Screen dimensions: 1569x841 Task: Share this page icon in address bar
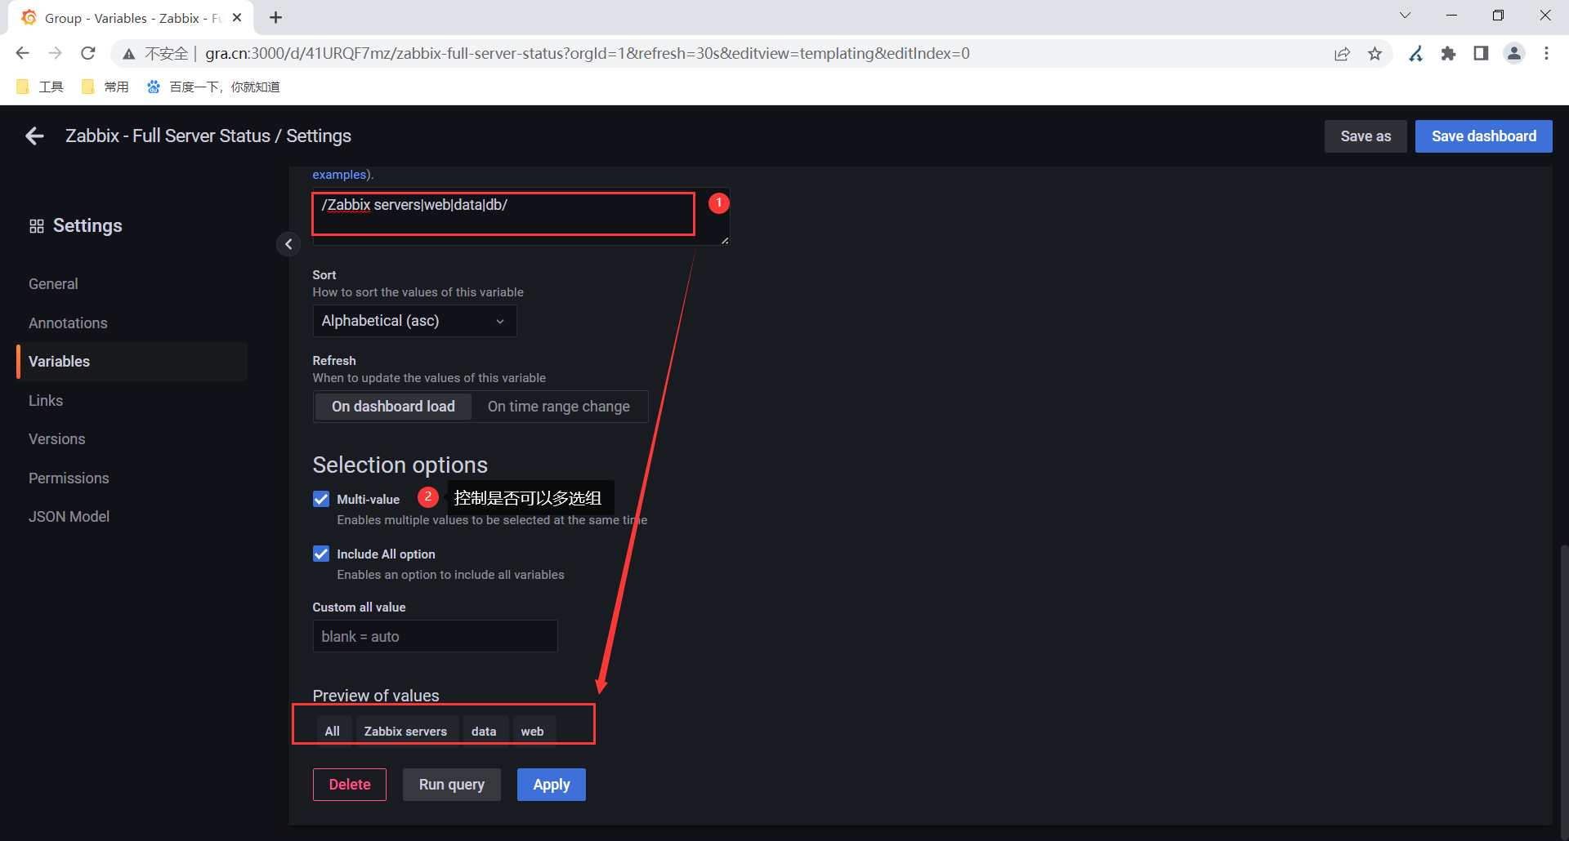(x=1342, y=54)
